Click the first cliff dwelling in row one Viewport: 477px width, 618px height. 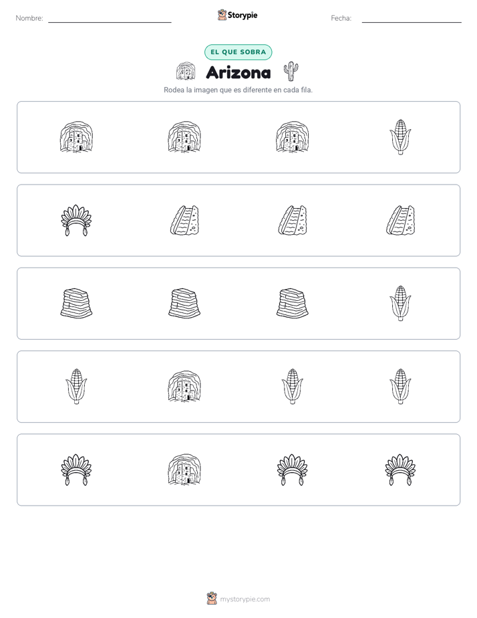pos(76,136)
